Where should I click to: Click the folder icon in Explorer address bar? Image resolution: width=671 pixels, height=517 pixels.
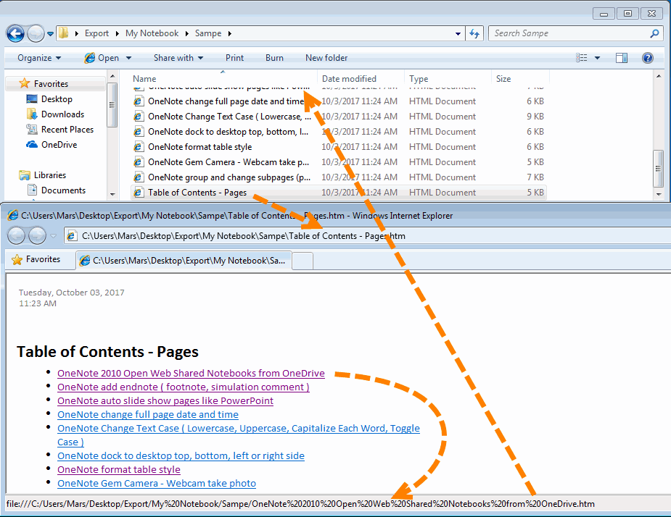coord(63,33)
